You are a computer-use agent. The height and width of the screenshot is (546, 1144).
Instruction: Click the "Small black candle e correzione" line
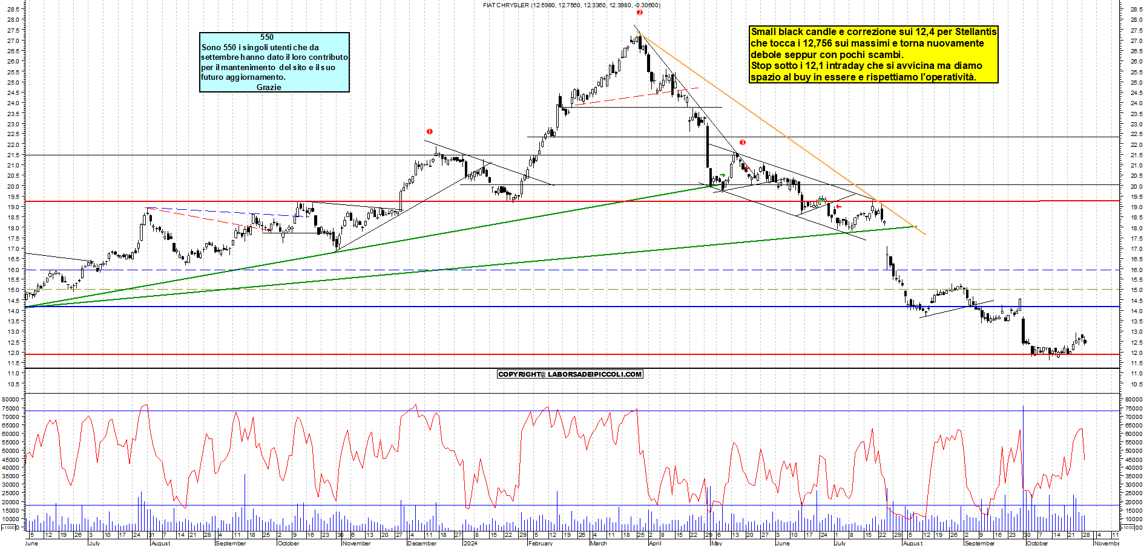tap(873, 31)
